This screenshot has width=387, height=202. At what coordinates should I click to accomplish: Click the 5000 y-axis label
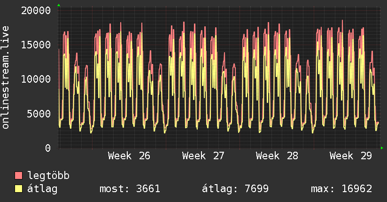pos(39,114)
